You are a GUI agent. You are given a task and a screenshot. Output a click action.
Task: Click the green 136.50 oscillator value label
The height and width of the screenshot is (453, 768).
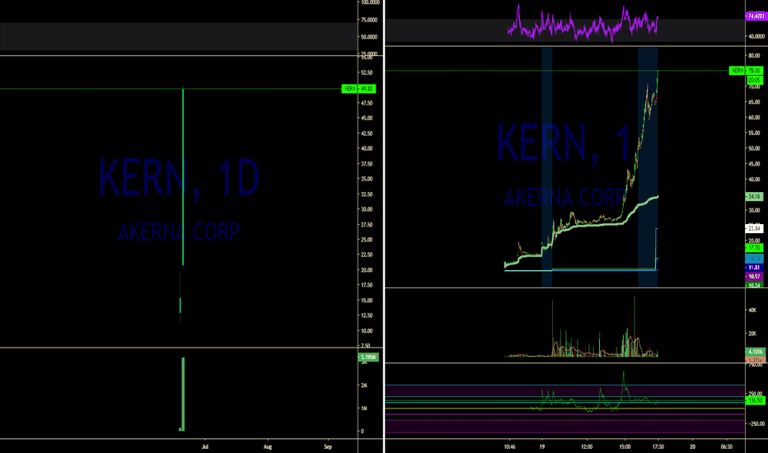tap(756, 400)
